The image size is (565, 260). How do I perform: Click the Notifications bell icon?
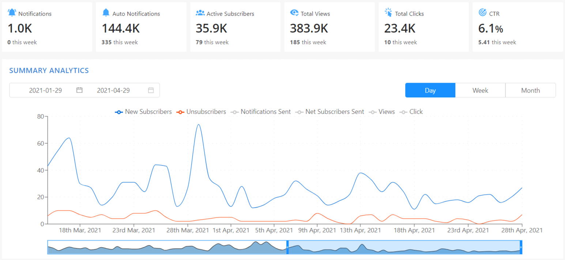pyautogui.click(x=12, y=13)
